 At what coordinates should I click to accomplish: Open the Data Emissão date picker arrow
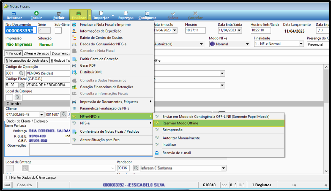tap(175, 30)
